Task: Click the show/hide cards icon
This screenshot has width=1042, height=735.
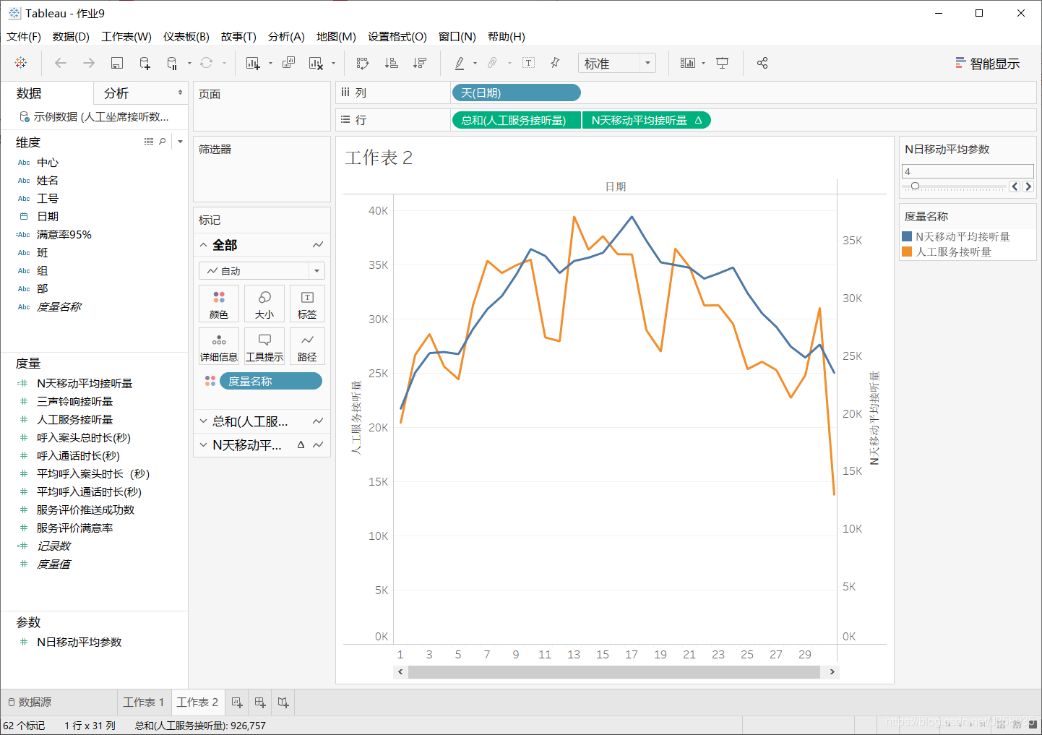Action: pyautogui.click(x=688, y=63)
